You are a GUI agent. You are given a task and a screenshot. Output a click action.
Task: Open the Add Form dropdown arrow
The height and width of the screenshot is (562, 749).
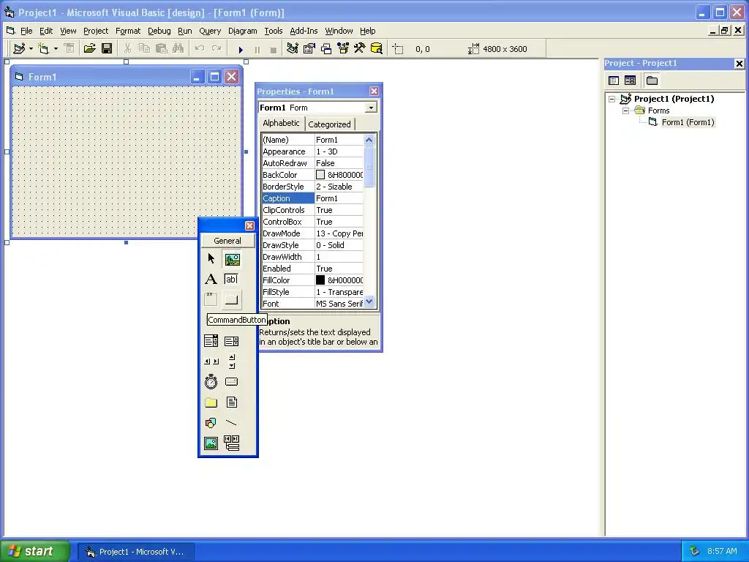[x=56, y=49]
